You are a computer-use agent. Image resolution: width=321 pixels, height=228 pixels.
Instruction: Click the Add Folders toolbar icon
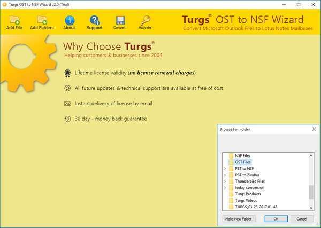click(x=42, y=20)
